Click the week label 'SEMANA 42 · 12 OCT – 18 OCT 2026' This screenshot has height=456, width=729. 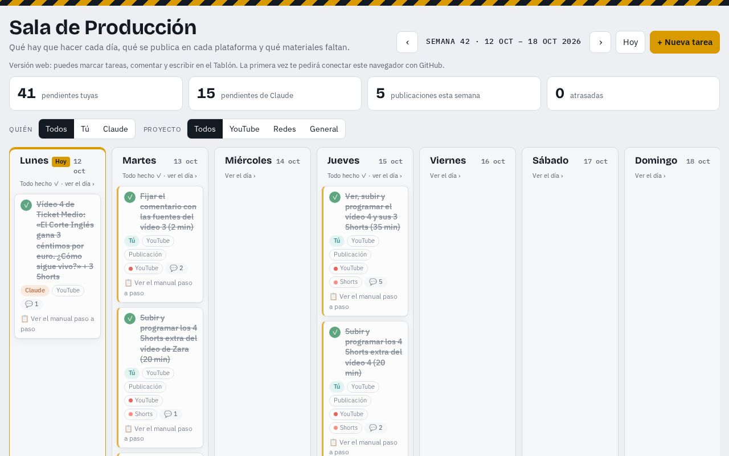503,42
